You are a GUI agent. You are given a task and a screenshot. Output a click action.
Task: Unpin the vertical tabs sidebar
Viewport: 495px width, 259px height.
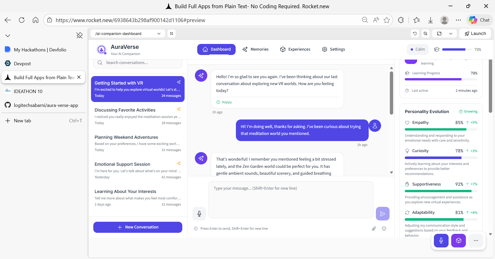[79, 35]
